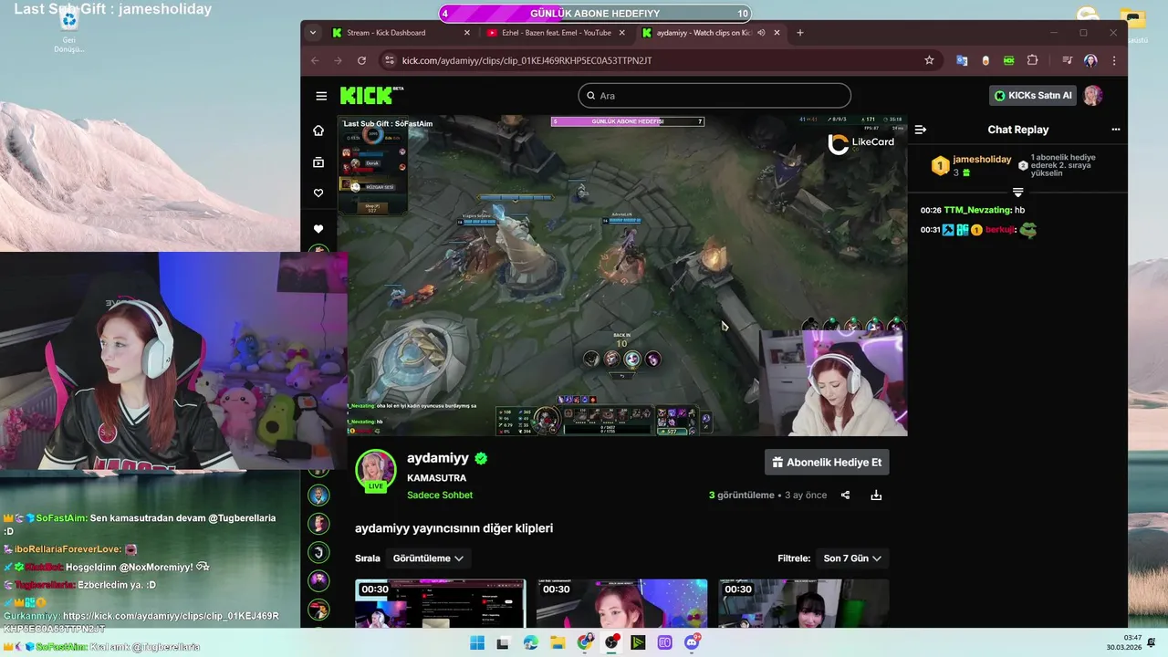The width and height of the screenshot is (1168, 657).
Task: Open the Chrome profile avatar
Action: (1090, 60)
